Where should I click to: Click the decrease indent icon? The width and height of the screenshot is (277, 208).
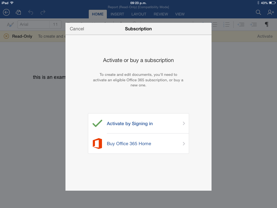point(241,25)
